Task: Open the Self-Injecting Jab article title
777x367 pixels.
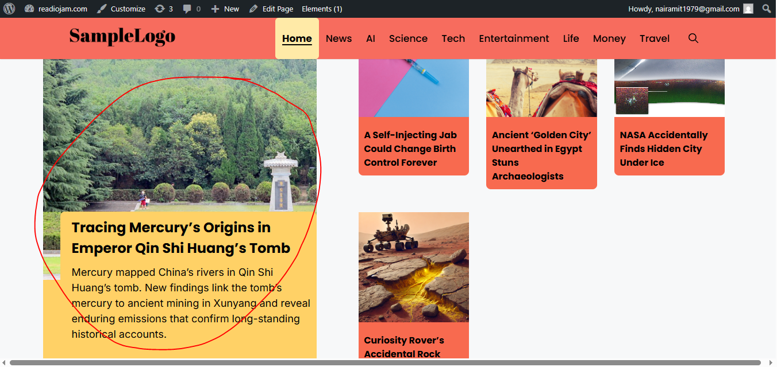Action: tap(410, 149)
